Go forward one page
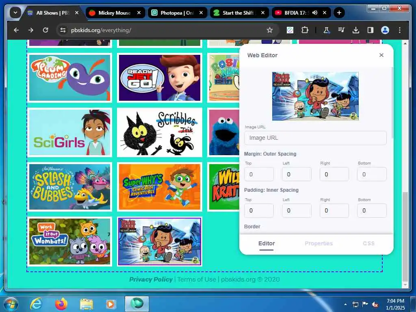The height and width of the screenshot is (312, 416). pos(31,30)
